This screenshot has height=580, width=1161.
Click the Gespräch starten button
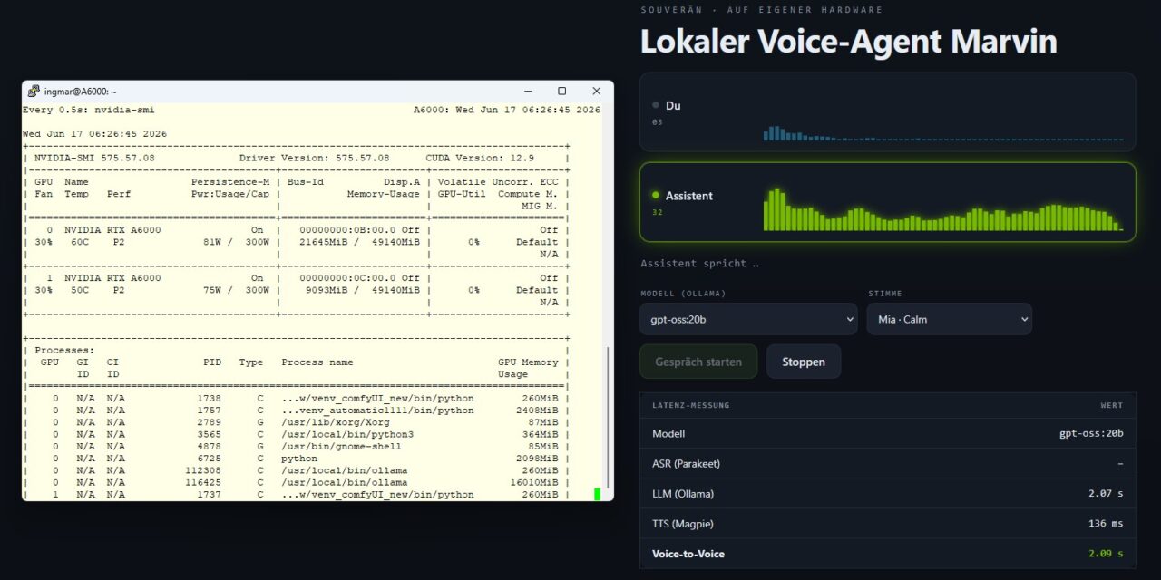698,362
